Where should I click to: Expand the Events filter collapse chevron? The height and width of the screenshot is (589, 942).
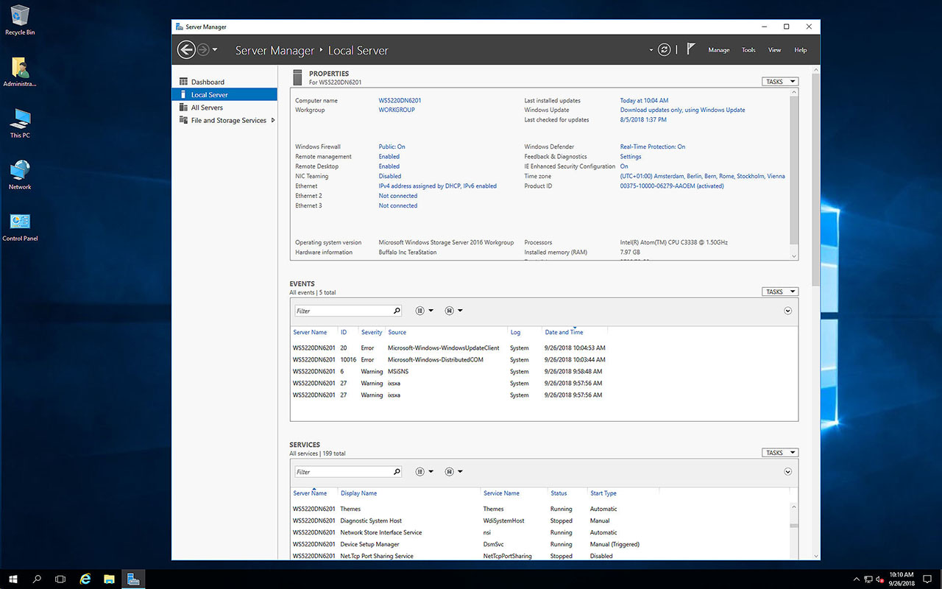pos(787,311)
